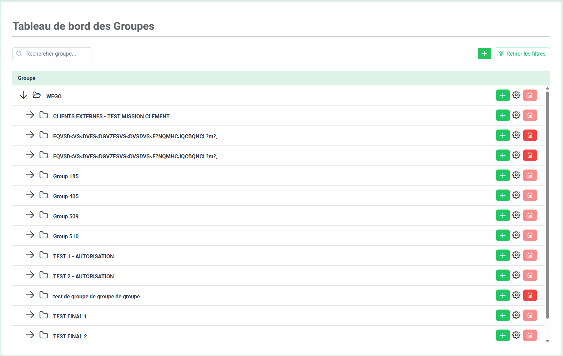This screenshot has height=356, width=563.
Task: Open gear settings for TEST 1 - AUTORISATION
Action: pos(516,255)
